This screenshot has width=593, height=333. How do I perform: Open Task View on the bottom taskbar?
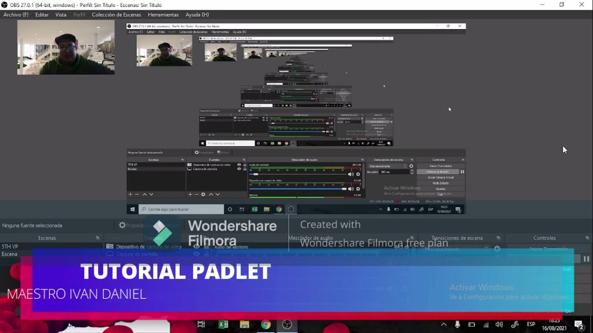click(x=201, y=324)
